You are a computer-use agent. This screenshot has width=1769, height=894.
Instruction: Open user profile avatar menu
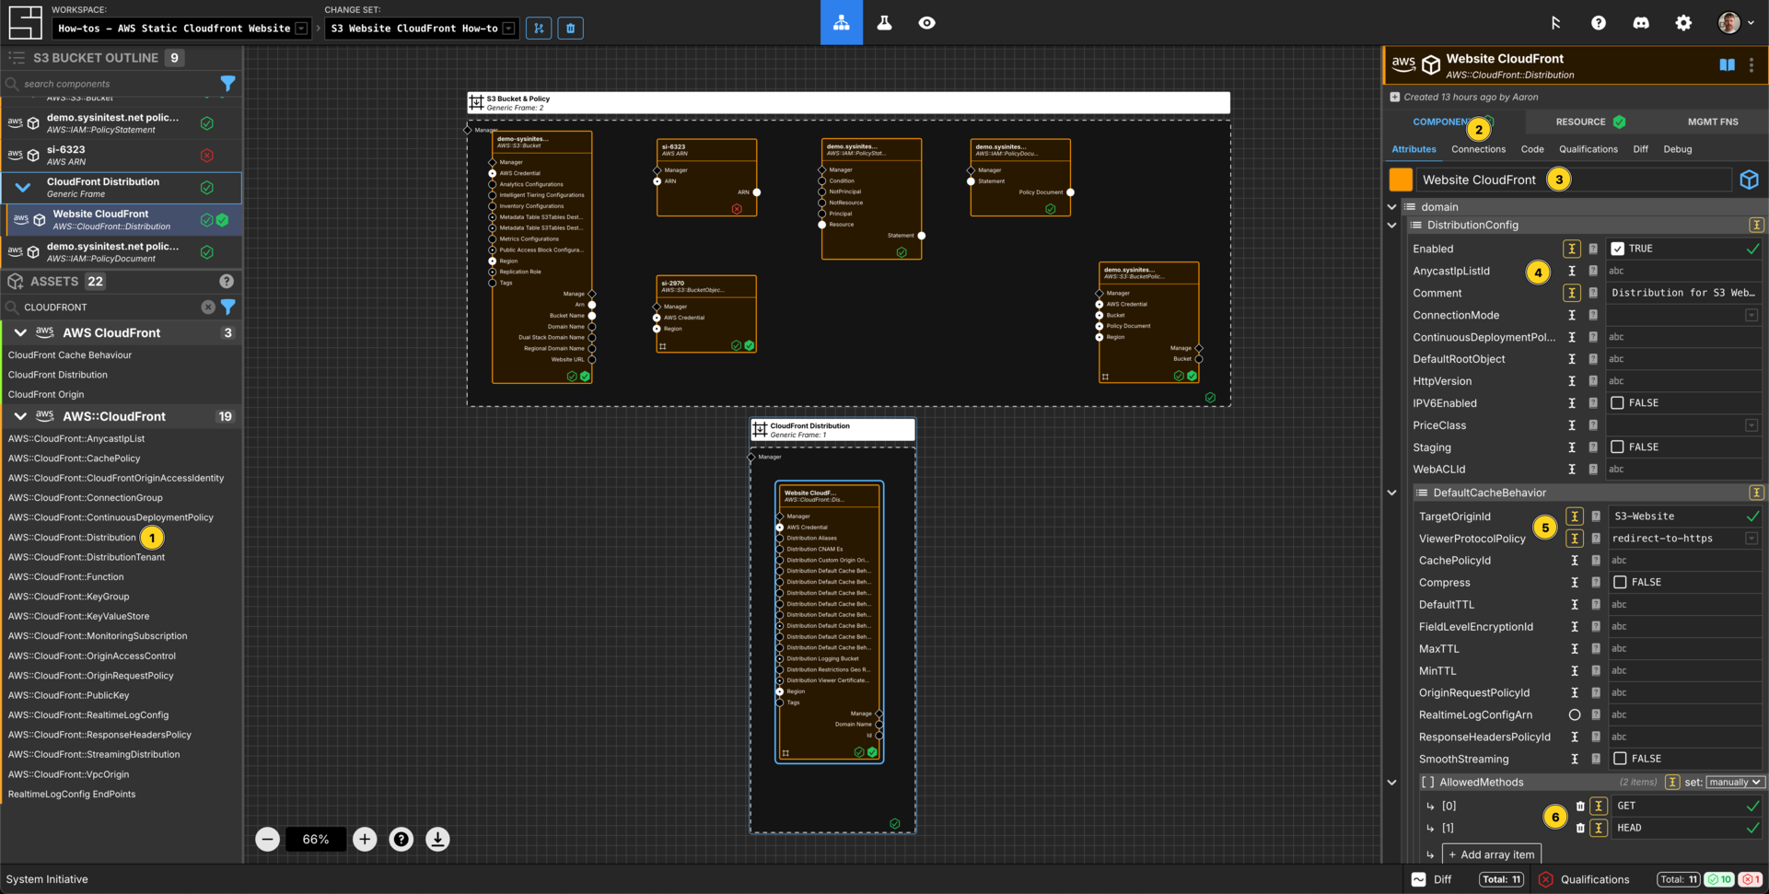1736,23
